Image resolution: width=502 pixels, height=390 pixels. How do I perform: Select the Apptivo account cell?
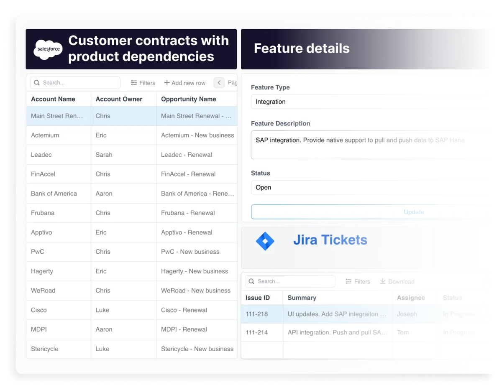(59, 232)
